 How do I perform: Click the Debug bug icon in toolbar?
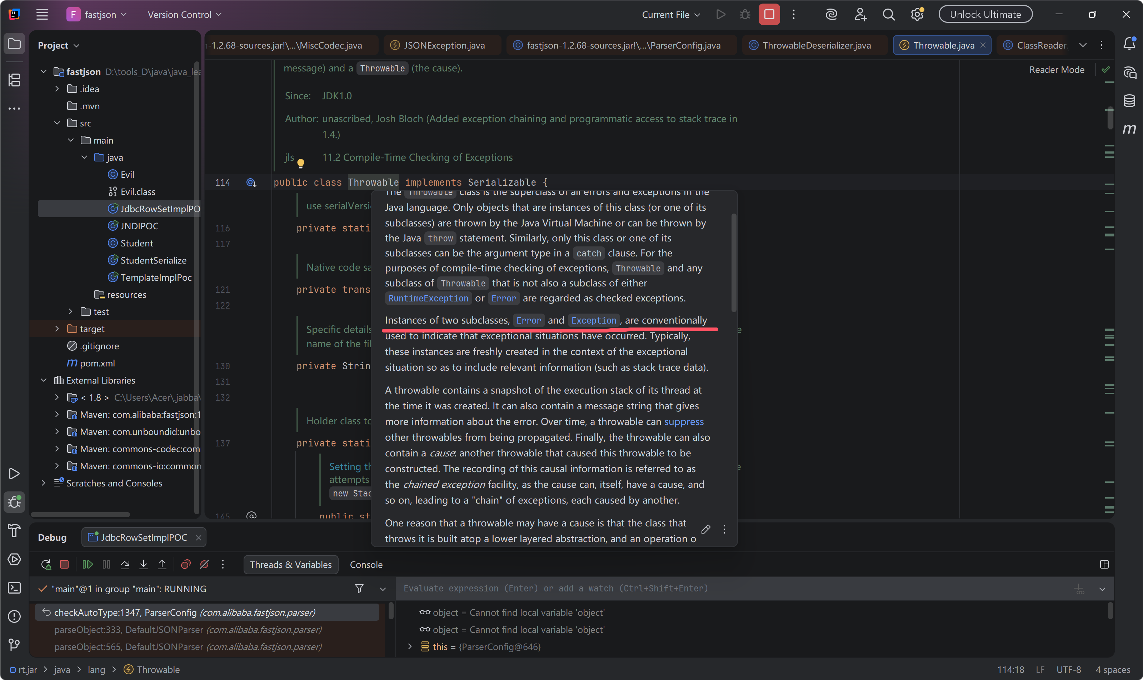click(x=745, y=15)
